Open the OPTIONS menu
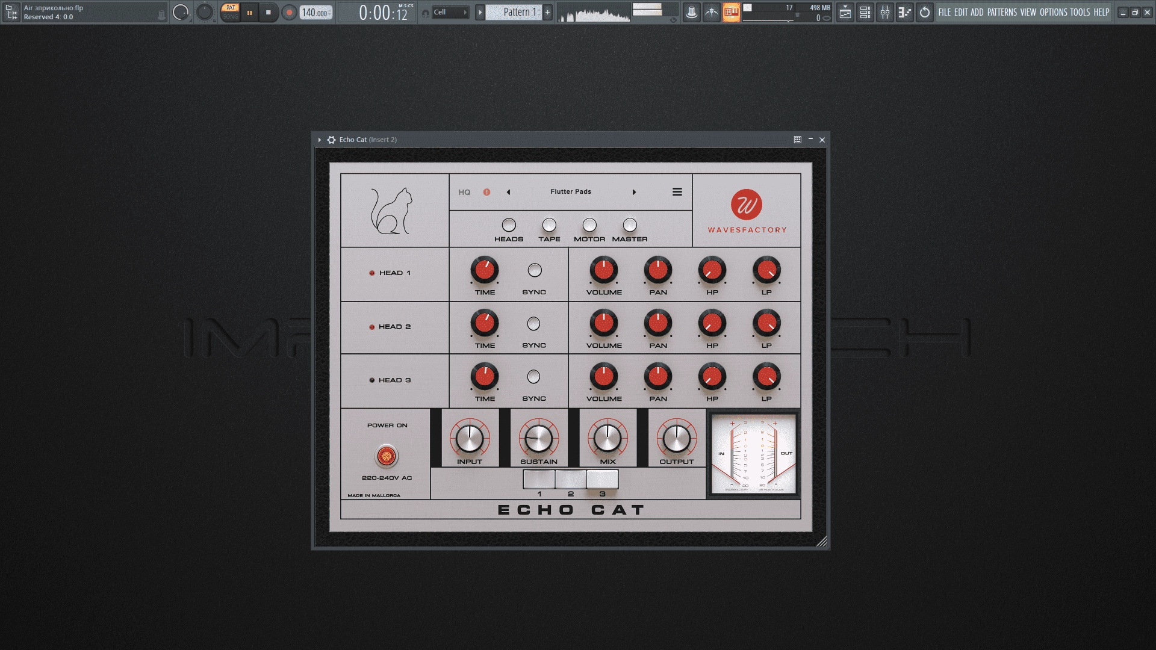 (x=1053, y=12)
